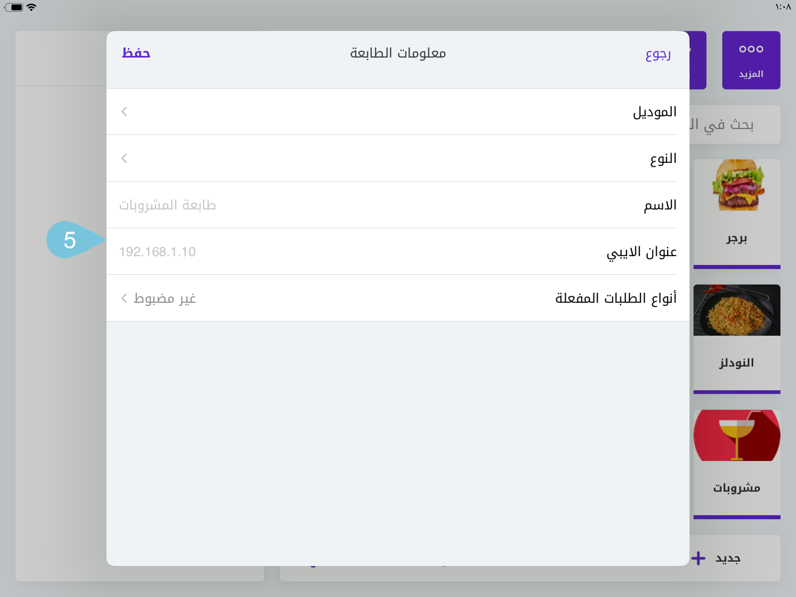The image size is (796, 597).
Task: Go back using رجوع link
Action: click(658, 54)
